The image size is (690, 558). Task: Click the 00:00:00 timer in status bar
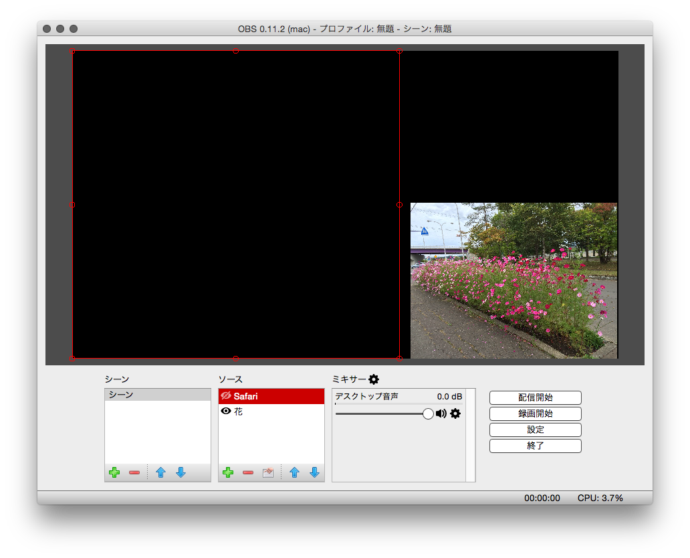(x=542, y=498)
